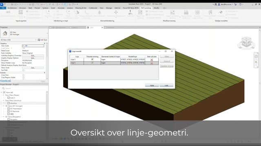Screen dimensions: 261x146
Task: Click the Properties panel vertical scrollbar
Action: pos(47,61)
